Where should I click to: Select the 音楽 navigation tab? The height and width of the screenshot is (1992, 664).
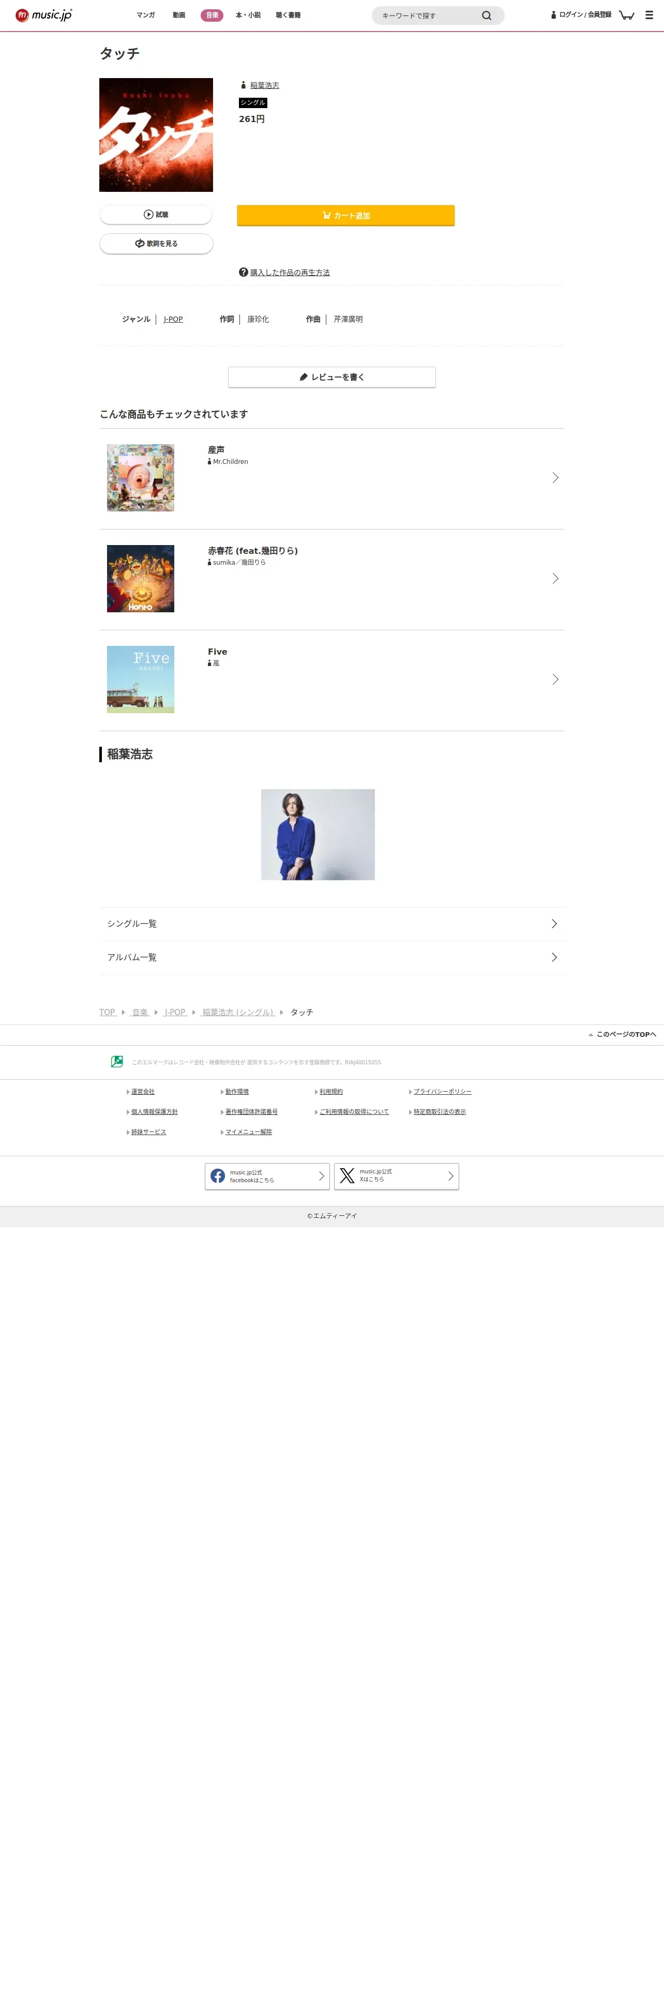pyautogui.click(x=212, y=16)
